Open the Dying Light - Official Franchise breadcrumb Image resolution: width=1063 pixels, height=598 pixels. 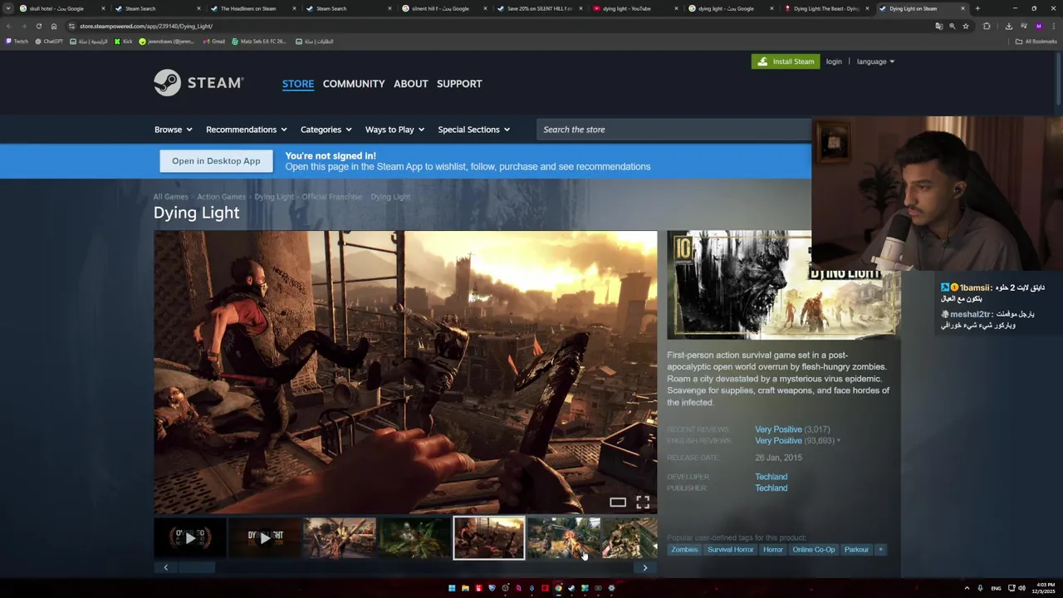(x=308, y=197)
